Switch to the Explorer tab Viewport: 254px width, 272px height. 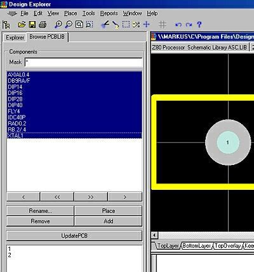point(15,38)
